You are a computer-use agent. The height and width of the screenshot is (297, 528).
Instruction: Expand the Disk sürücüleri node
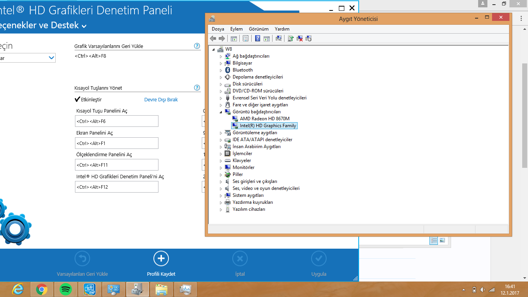[221, 84]
